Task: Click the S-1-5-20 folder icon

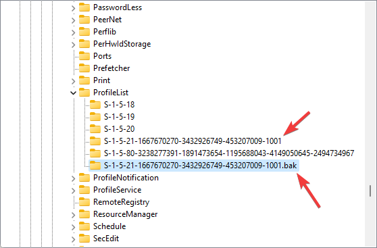Action: coord(95,128)
